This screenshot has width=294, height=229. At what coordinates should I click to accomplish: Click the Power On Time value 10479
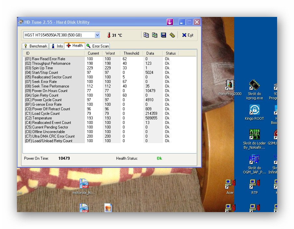[64, 158]
